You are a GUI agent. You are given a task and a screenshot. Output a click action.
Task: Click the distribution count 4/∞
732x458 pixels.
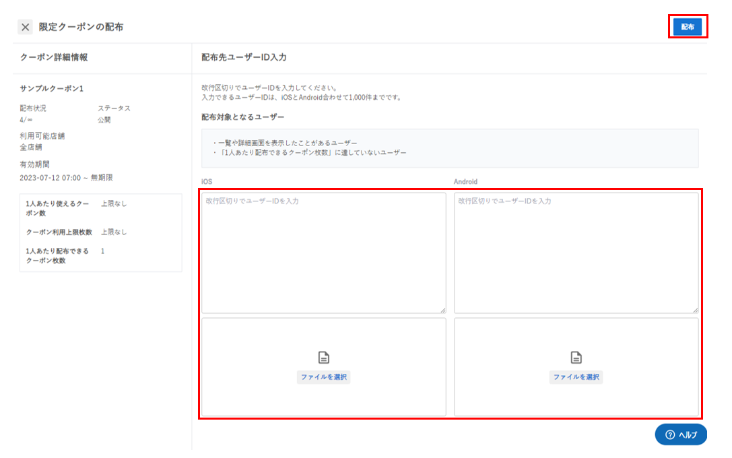26,120
